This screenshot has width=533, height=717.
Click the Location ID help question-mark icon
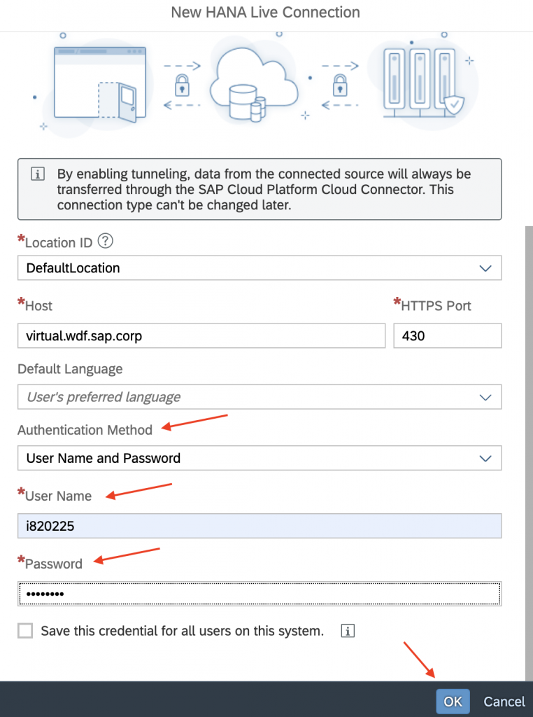point(106,241)
